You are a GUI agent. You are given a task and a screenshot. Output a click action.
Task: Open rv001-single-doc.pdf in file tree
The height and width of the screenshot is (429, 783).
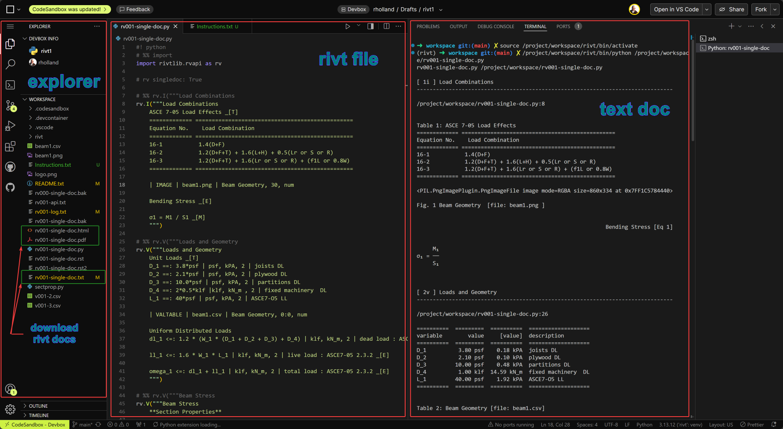point(60,240)
